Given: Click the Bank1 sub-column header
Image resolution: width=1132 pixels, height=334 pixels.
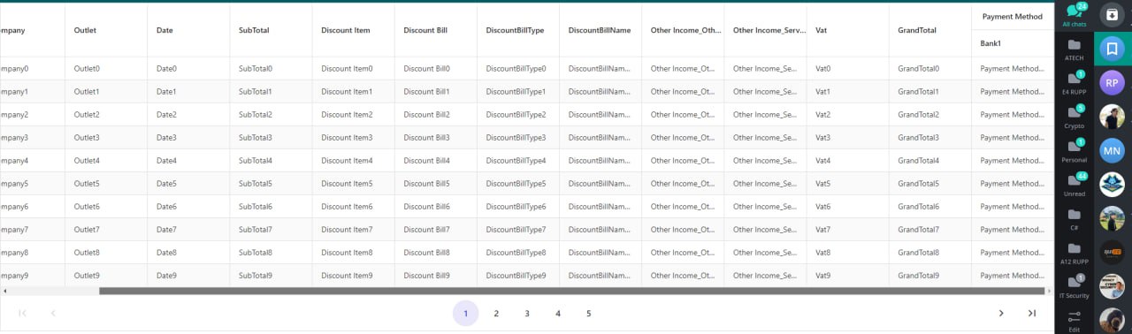Looking at the screenshot, I should [1013, 43].
